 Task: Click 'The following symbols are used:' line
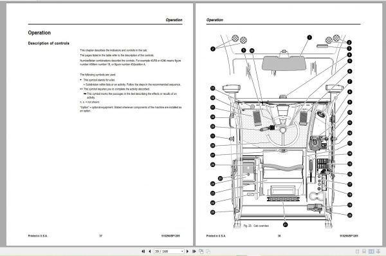tap(98, 75)
